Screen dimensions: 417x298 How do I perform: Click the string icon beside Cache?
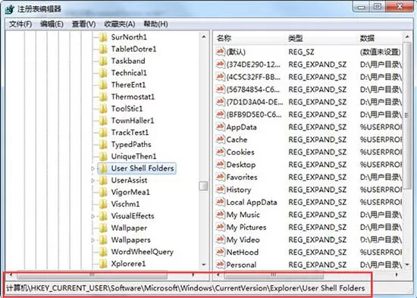click(220, 140)
